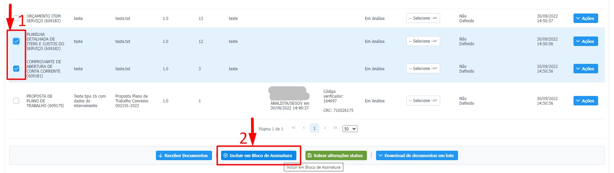
Task: Open Ações menu for ORÇAMENTO ITEM SERVIÇO row
Action: (585, 18)
